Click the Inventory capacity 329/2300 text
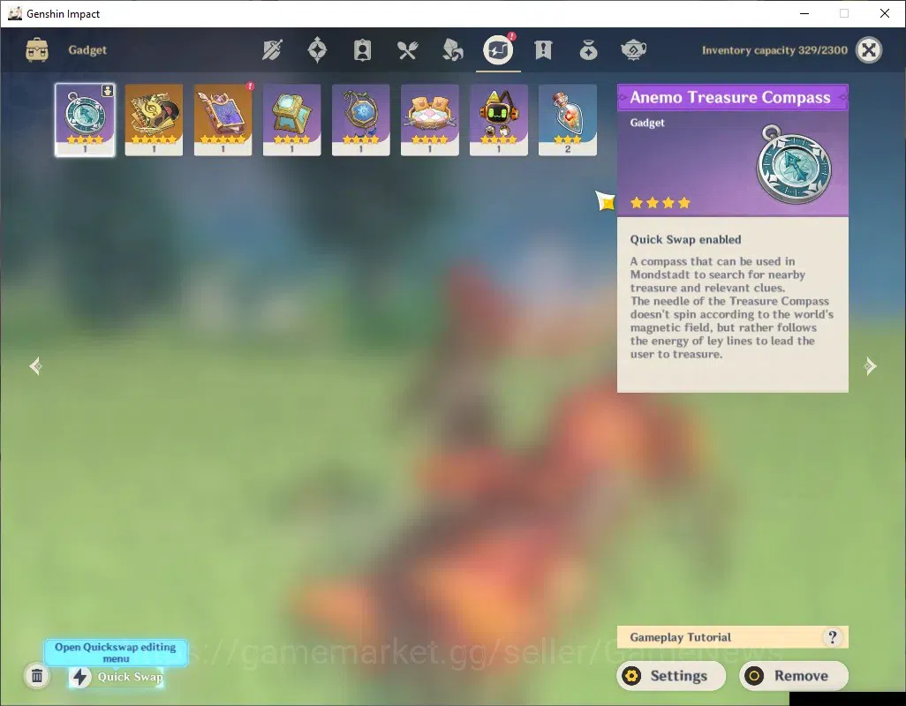 click(774, 50)
